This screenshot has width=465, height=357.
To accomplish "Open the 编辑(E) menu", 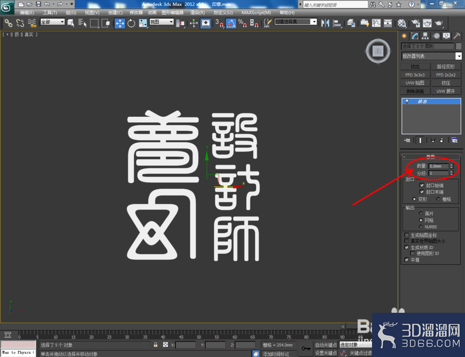I will [x=27, y=13].
